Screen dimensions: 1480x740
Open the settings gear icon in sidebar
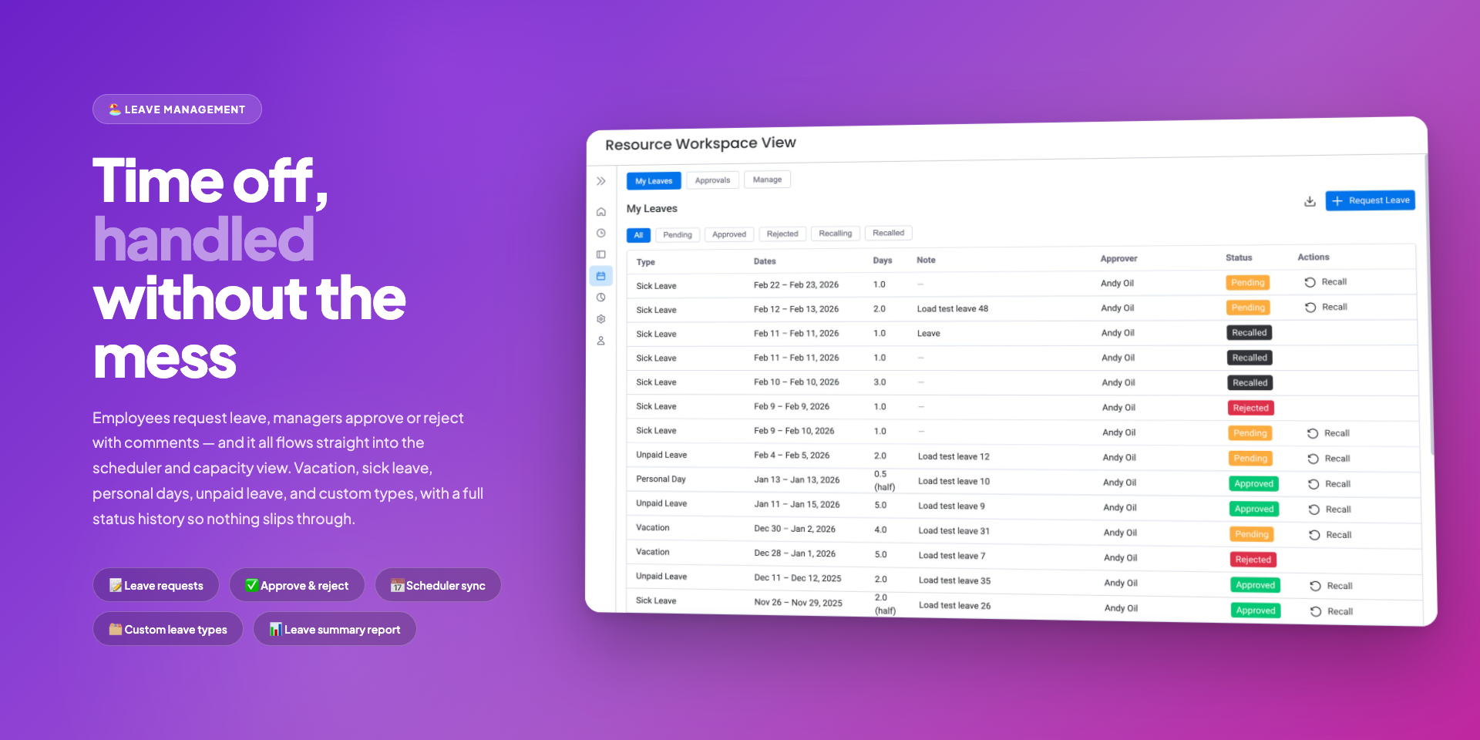pyautogui.click(x=600, y=318)
